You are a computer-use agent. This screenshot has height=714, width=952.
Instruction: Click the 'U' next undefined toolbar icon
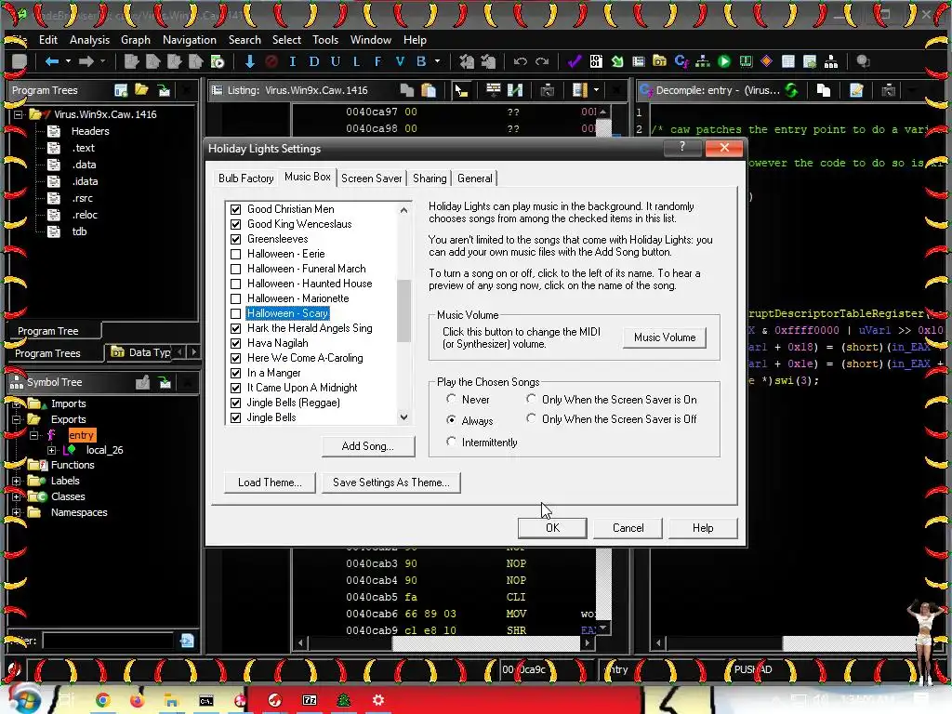pyautogui.click(x=335, y=61)
